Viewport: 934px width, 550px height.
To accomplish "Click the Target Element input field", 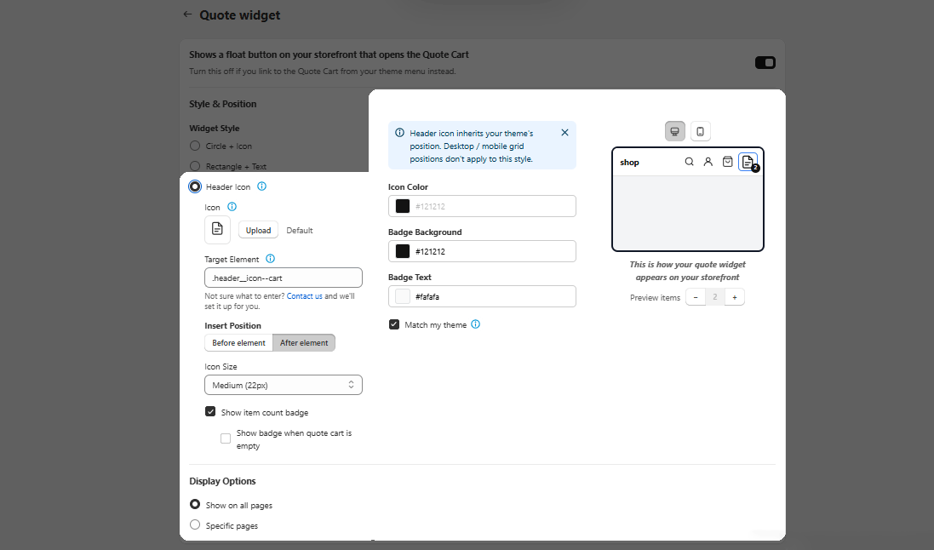I will pos(283,278).
